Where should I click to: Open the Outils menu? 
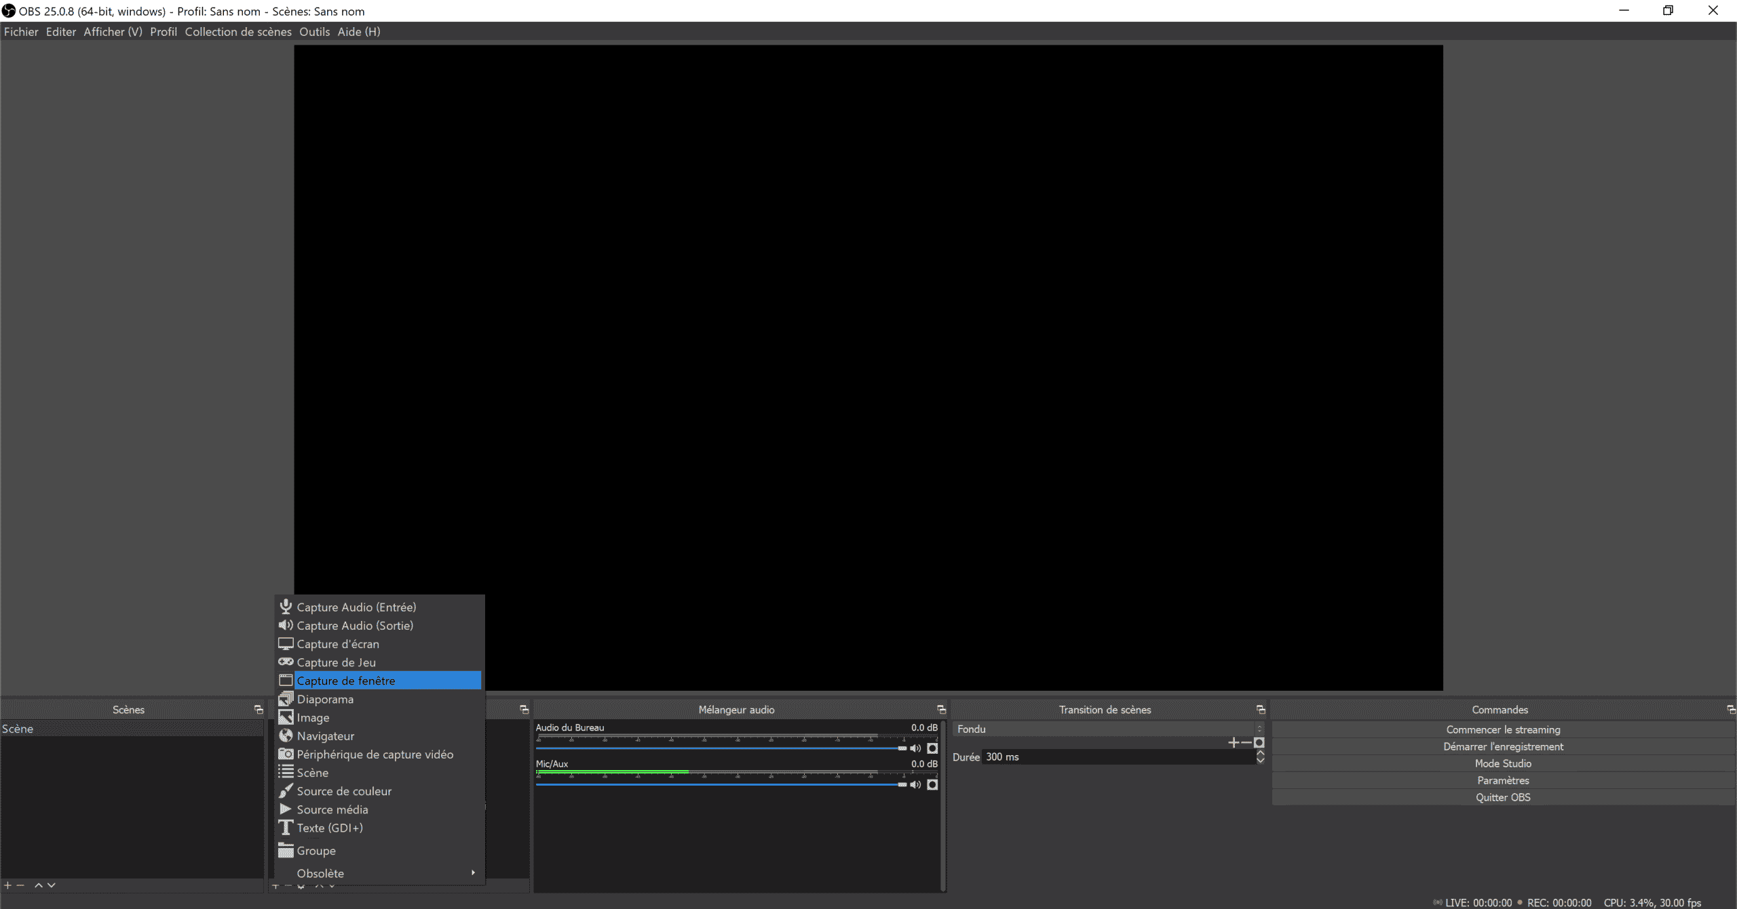click(x=314, y=32)
